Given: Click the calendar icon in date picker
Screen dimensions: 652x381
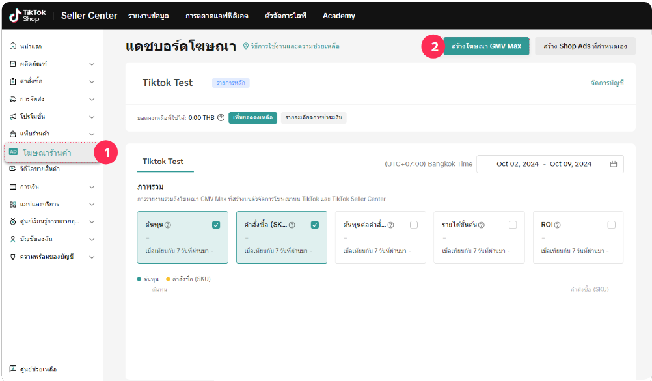Looking at the screenshot, I should 613,164.
